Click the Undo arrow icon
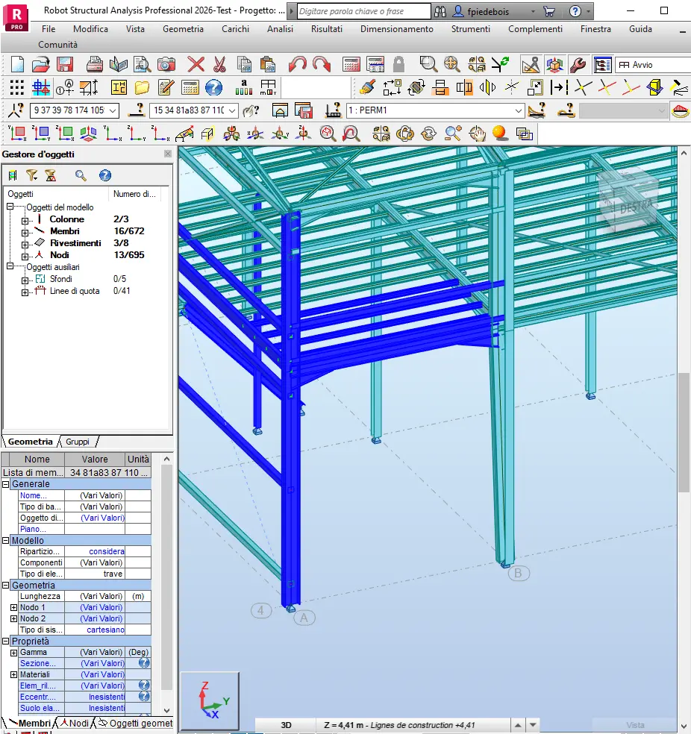The height and width of the screenshot is (734, 691). [x=298, y=64]
